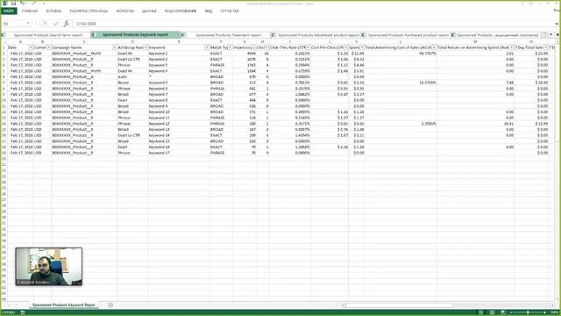The height and width of the screenshot is (316, 561).
Task: Expand the formula bar with chevron
Action: pyautogui.click(x=557, y=24)
